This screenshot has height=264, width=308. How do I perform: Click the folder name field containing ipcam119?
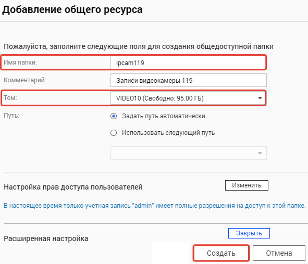[x=188, y=63]
